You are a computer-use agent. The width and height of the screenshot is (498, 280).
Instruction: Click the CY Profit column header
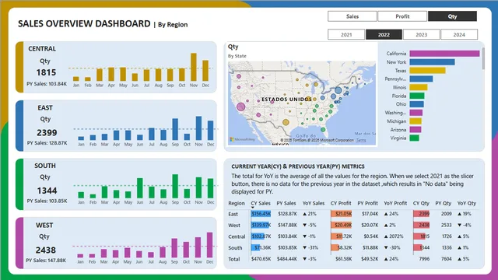point(341,203)
